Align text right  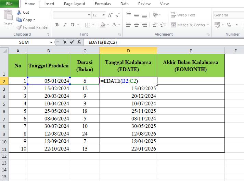click(x=144, y=25)
